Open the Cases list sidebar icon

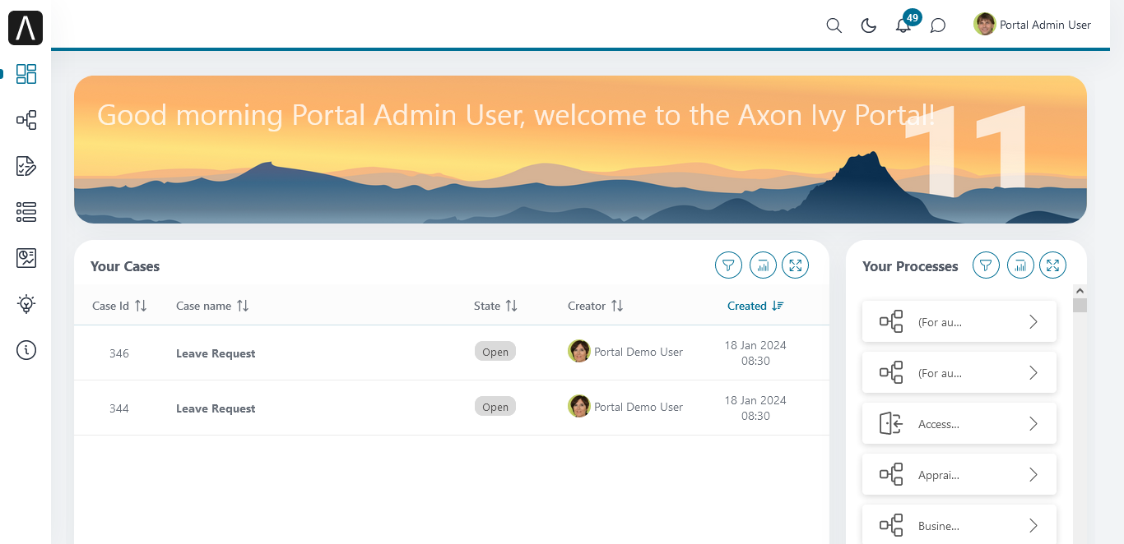tap(26, 212)
